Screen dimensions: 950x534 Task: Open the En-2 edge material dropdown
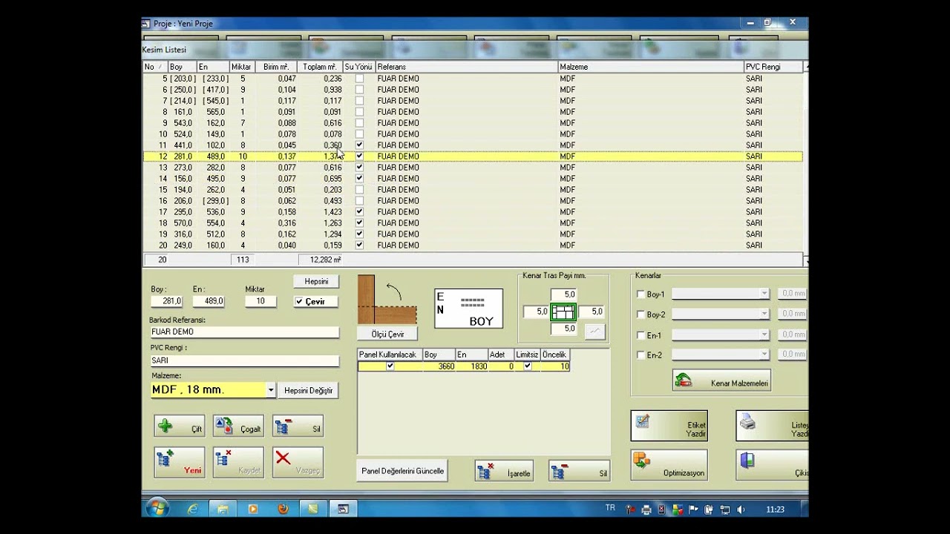tap(764, 355)
